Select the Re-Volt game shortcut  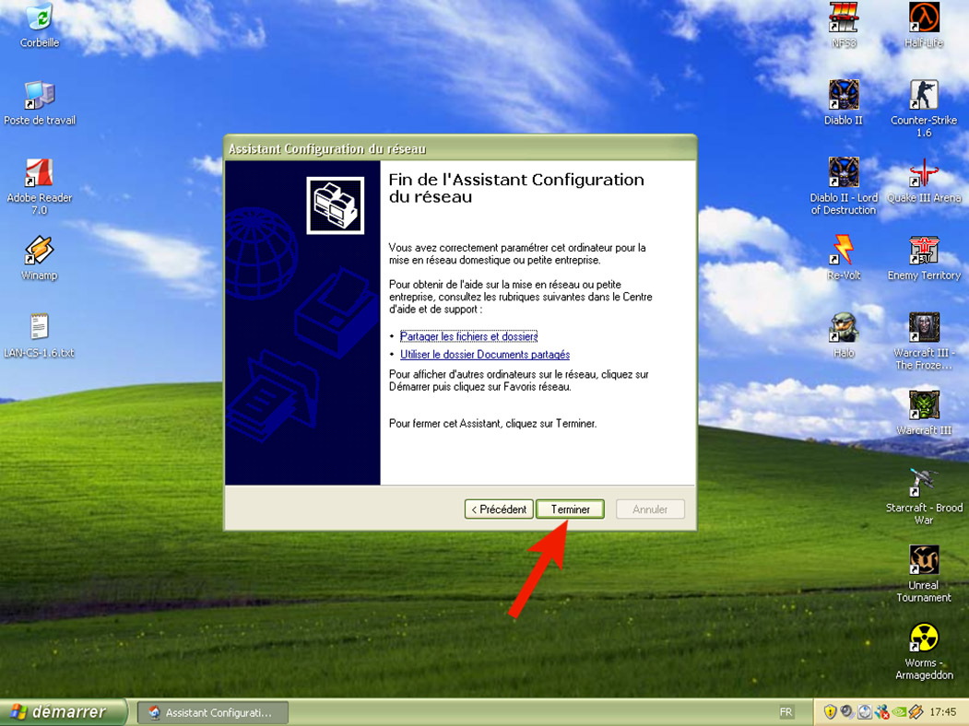pos(843,251)
